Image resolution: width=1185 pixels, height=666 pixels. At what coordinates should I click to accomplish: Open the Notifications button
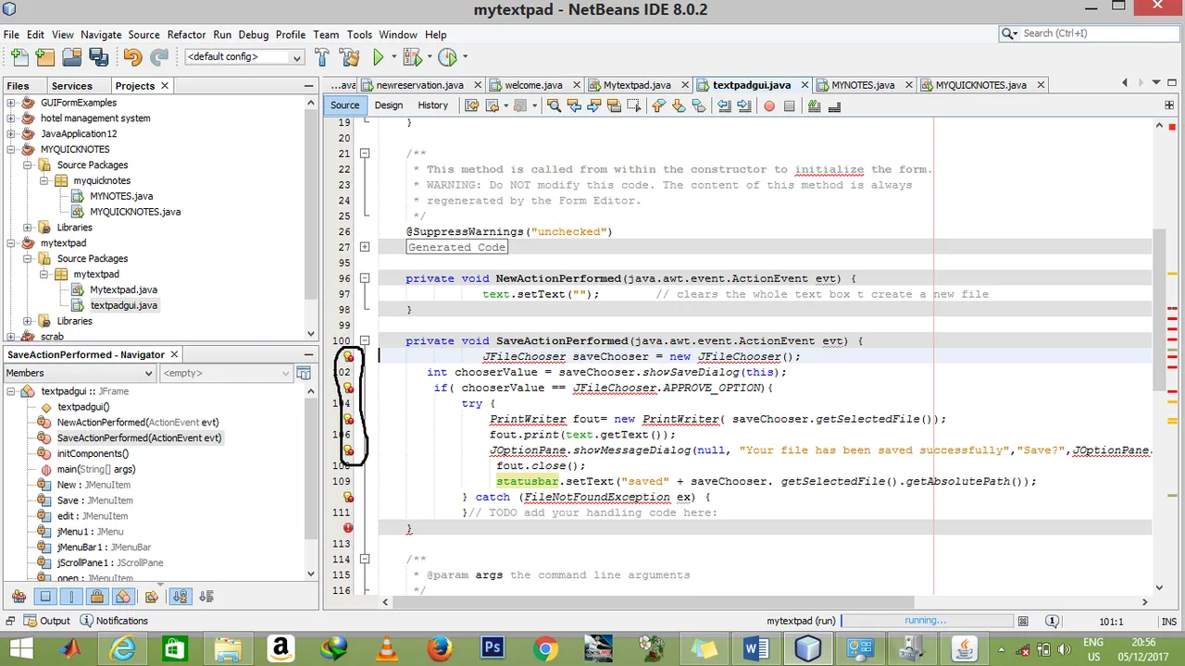(x=114, y=621)
